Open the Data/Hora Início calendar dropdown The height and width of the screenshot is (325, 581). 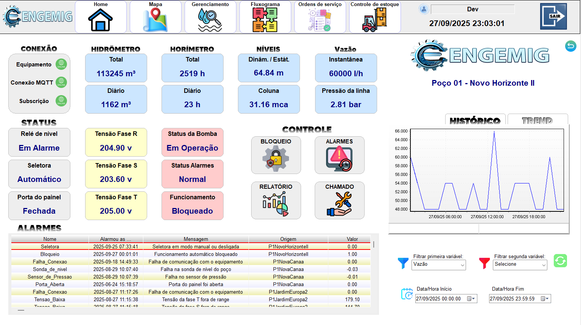(x=471, y=299)
